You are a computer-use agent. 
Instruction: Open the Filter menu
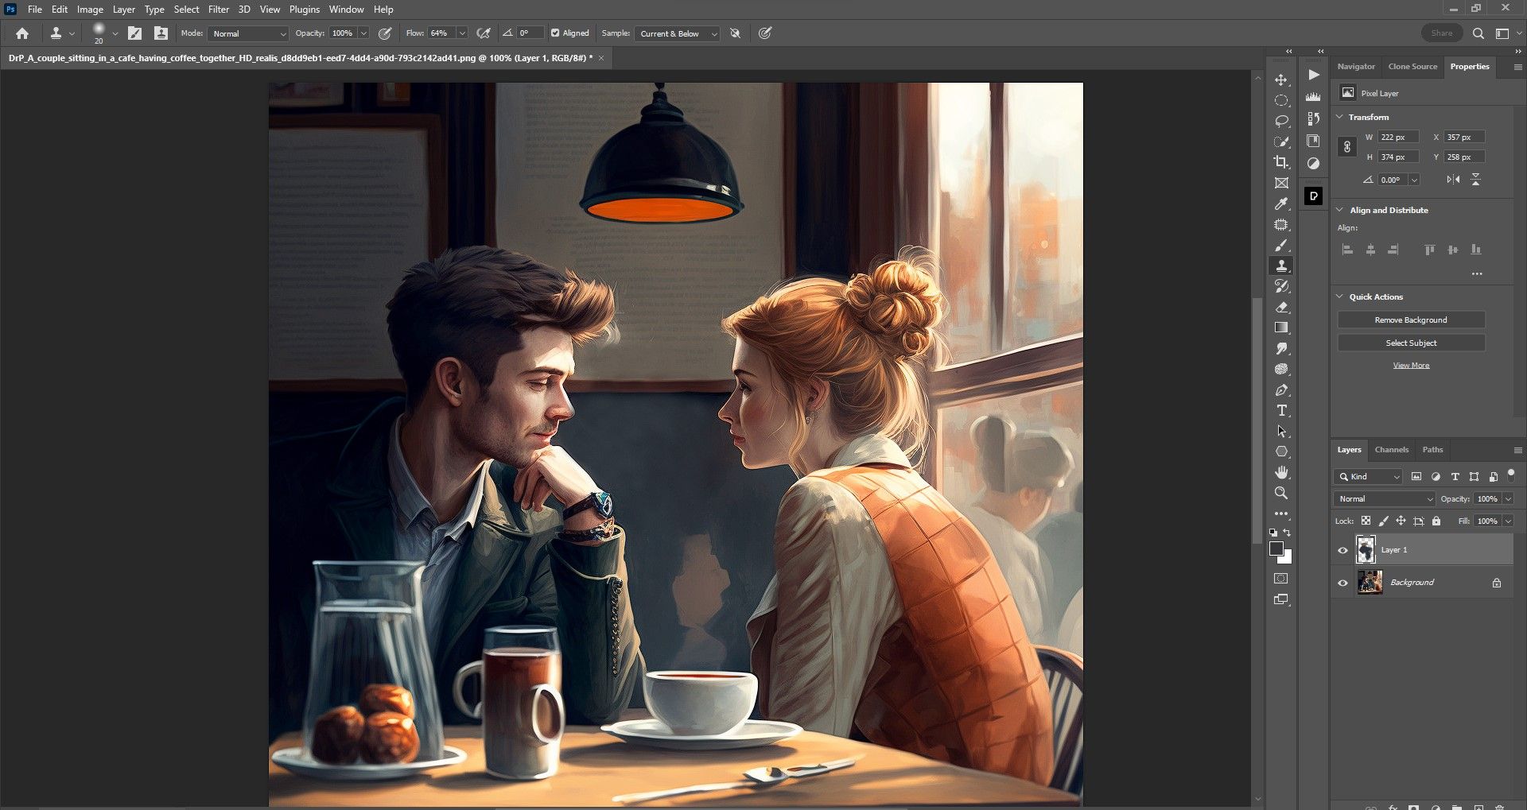[x=219, y=10]
